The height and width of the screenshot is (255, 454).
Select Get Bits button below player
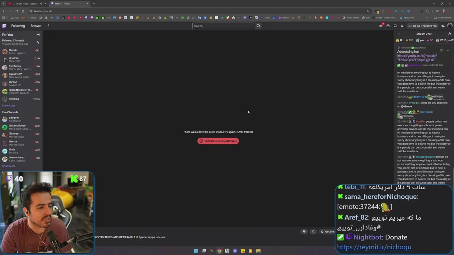(328, 232)
